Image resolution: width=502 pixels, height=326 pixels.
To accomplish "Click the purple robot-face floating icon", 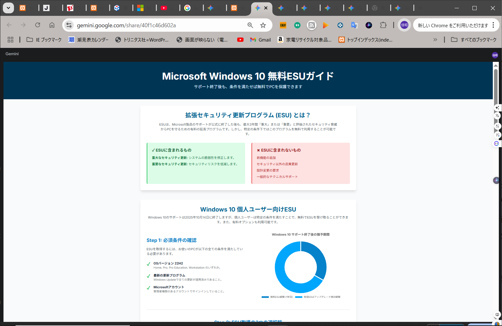I will 496,144.
